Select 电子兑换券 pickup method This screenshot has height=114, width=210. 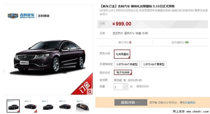coord(123,73)
